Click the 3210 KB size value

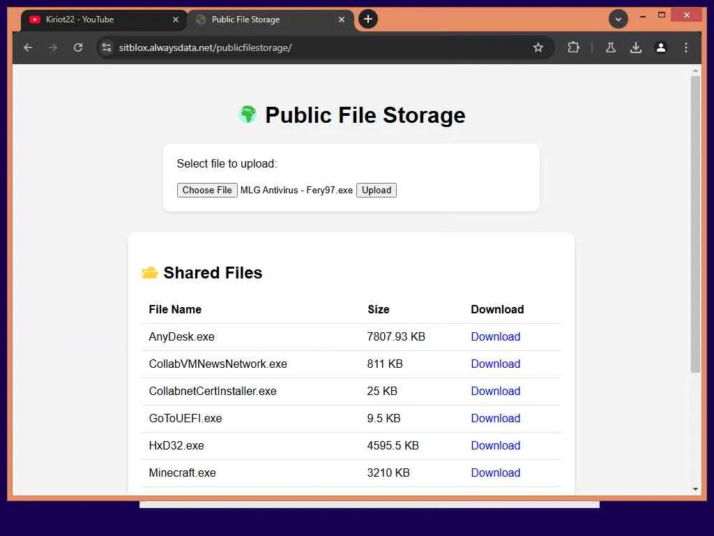click(x=388, y=473)
